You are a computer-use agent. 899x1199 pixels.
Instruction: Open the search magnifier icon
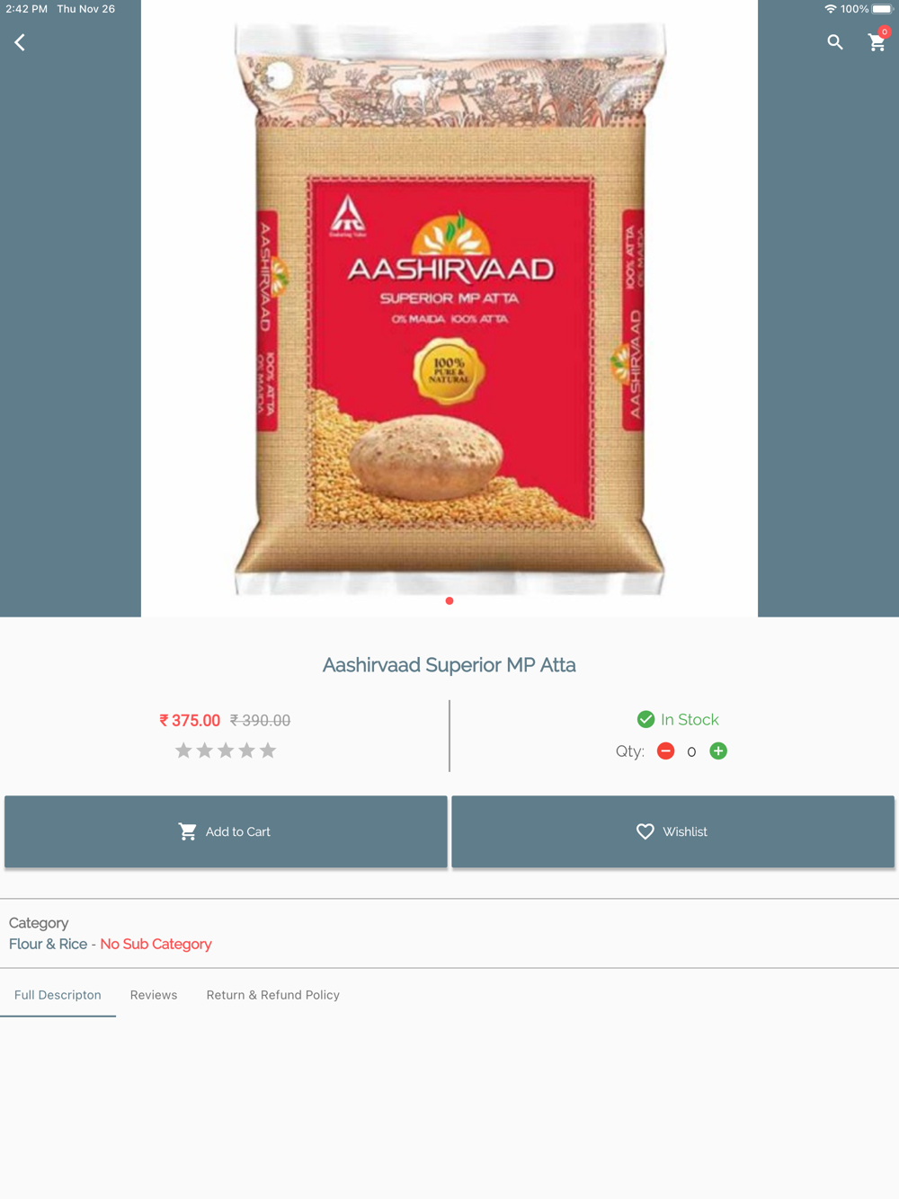pyautogui.click(x=835, y=42)
